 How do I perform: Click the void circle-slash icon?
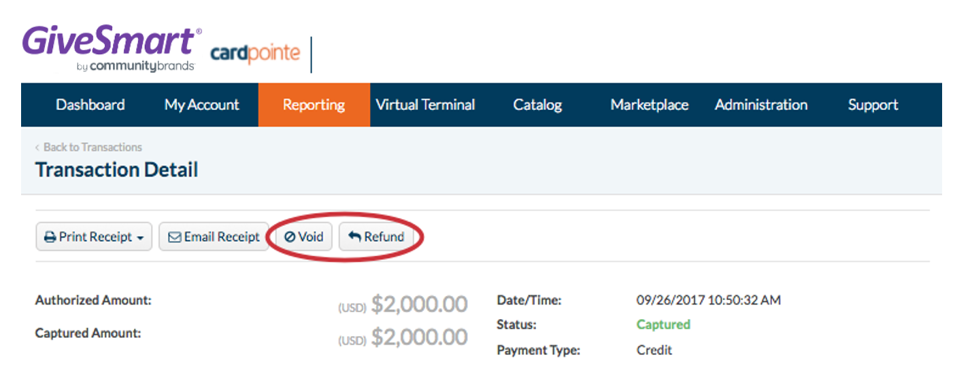(x=290, y=238)
